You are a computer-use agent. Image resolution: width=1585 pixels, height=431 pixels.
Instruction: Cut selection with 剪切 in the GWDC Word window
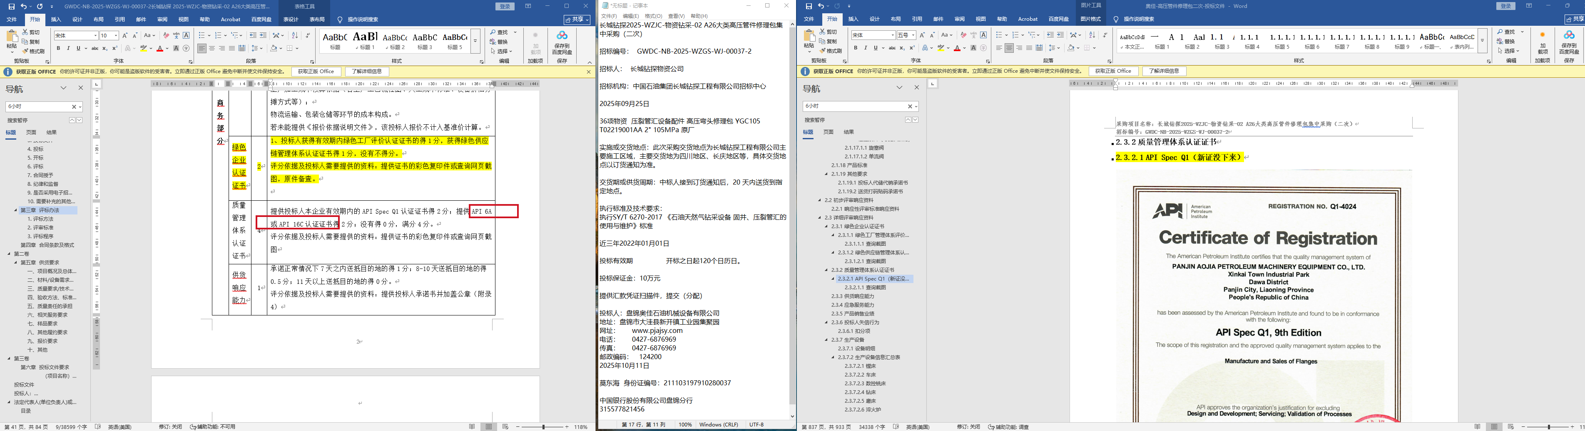[31, 32]
